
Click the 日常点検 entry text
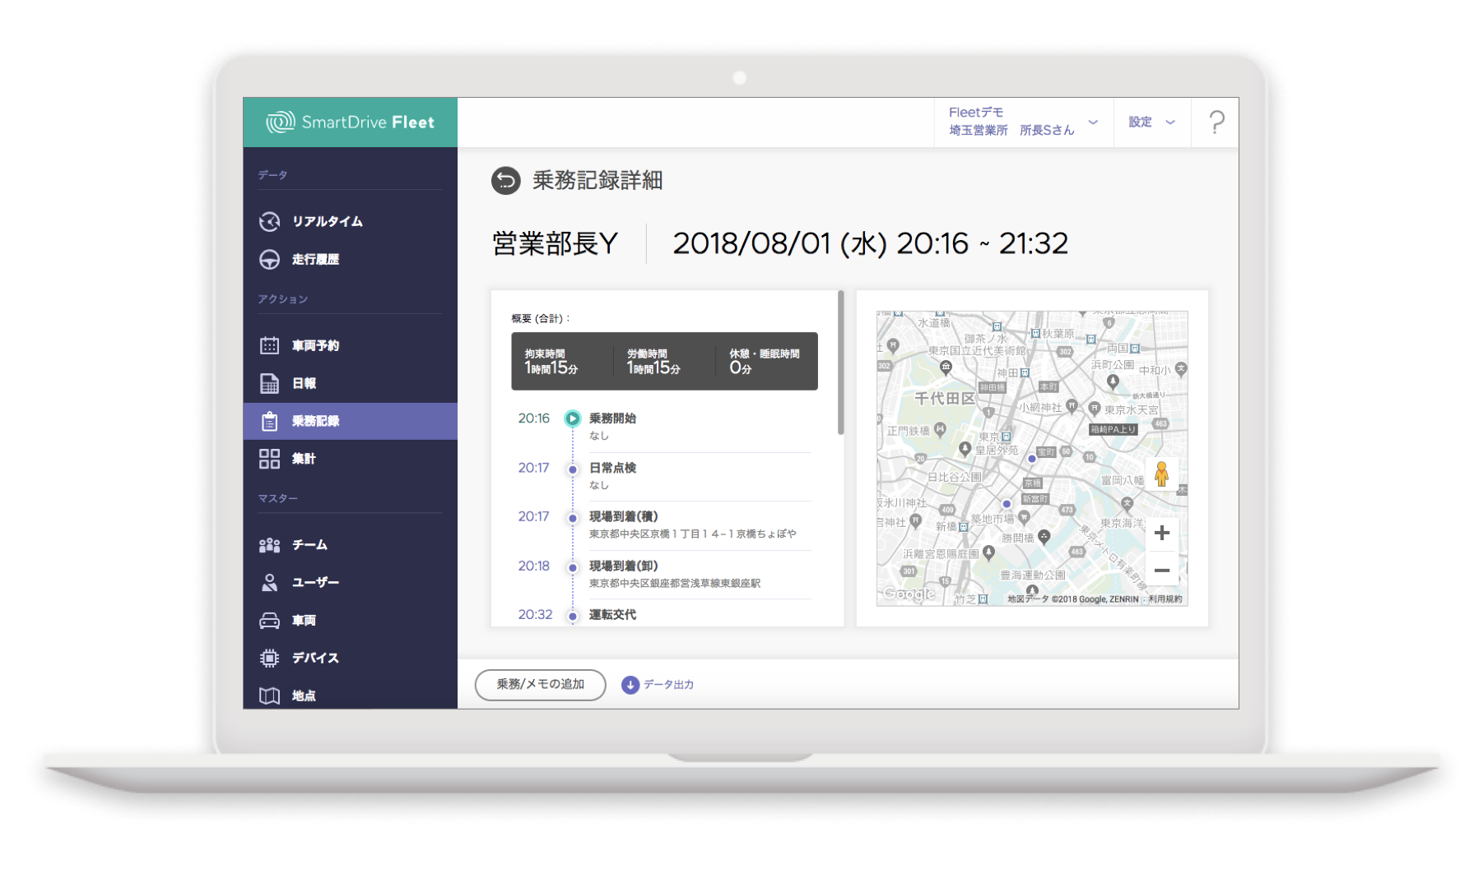pos(612,469)
